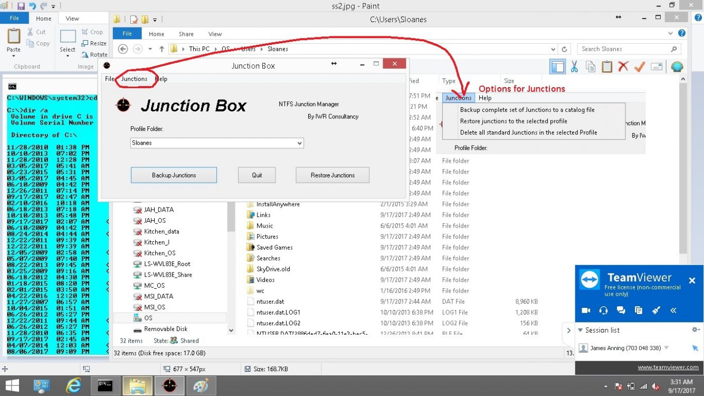Undo the last action in Paint

click(33, 6)
